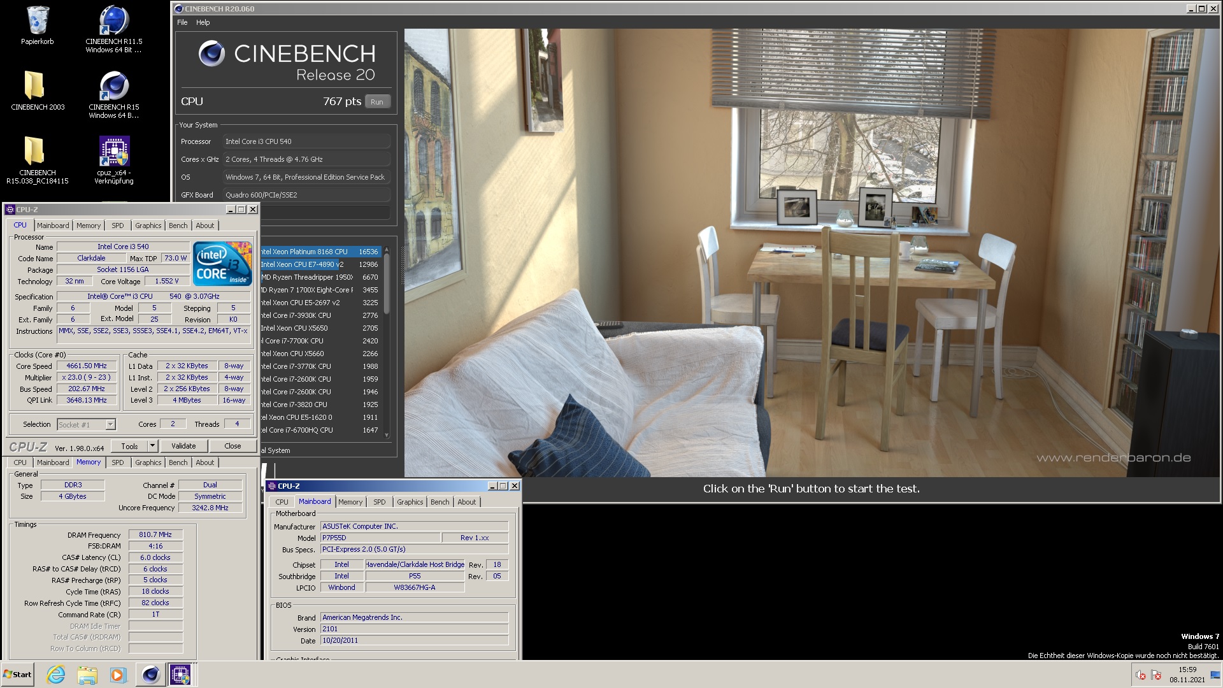Select the Core i7-7700K CPU ranking row

[320, 341]
